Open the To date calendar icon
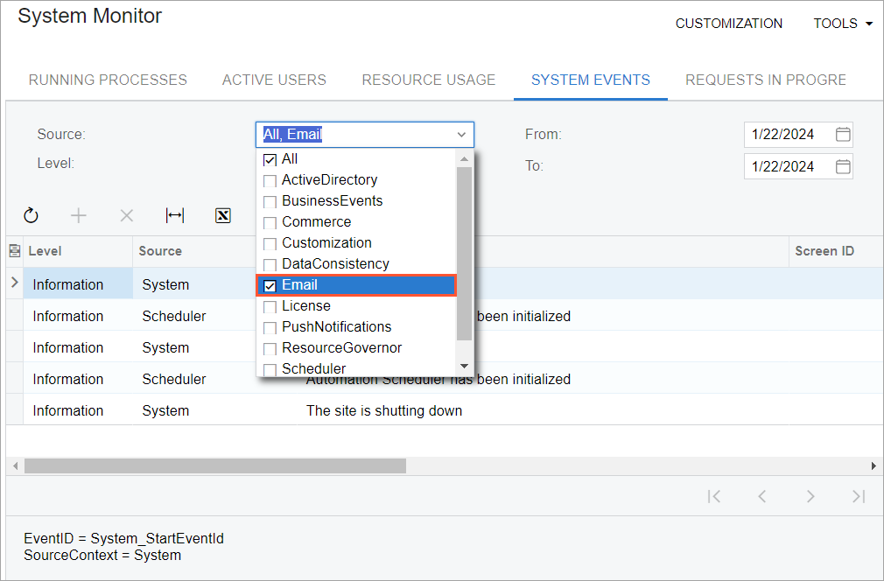 pos(843,166)
